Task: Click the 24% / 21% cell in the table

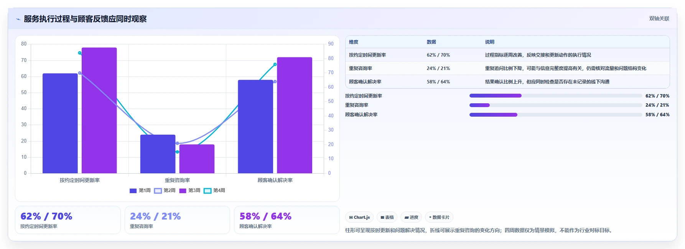Action: click(x=438, y=68)
